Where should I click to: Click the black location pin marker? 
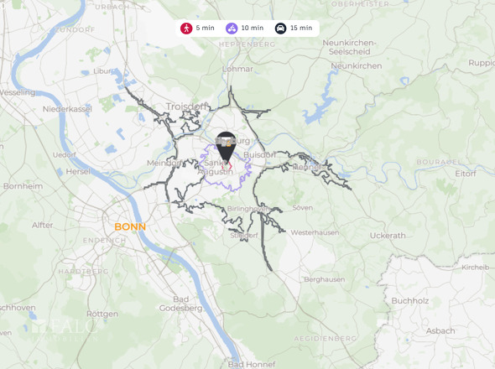[226, 147]
